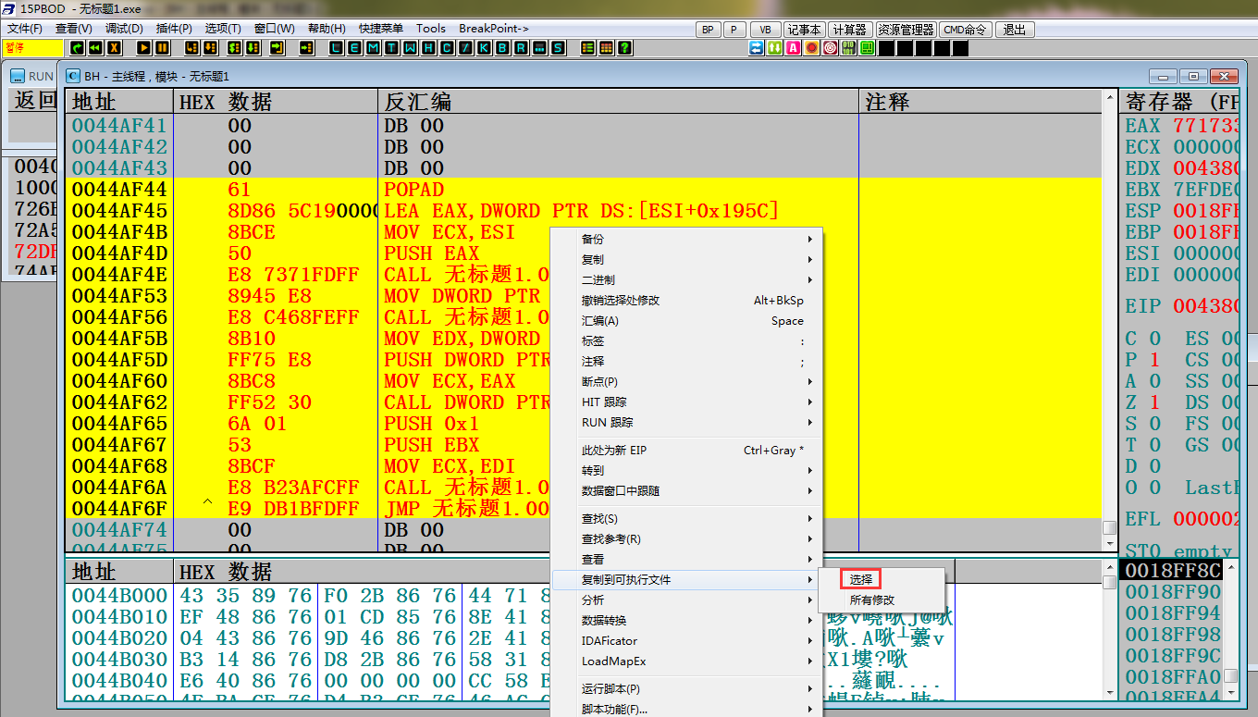Click the green question mark Help icon
This screenshot has height=717, width=1258.
pos(624,47)
